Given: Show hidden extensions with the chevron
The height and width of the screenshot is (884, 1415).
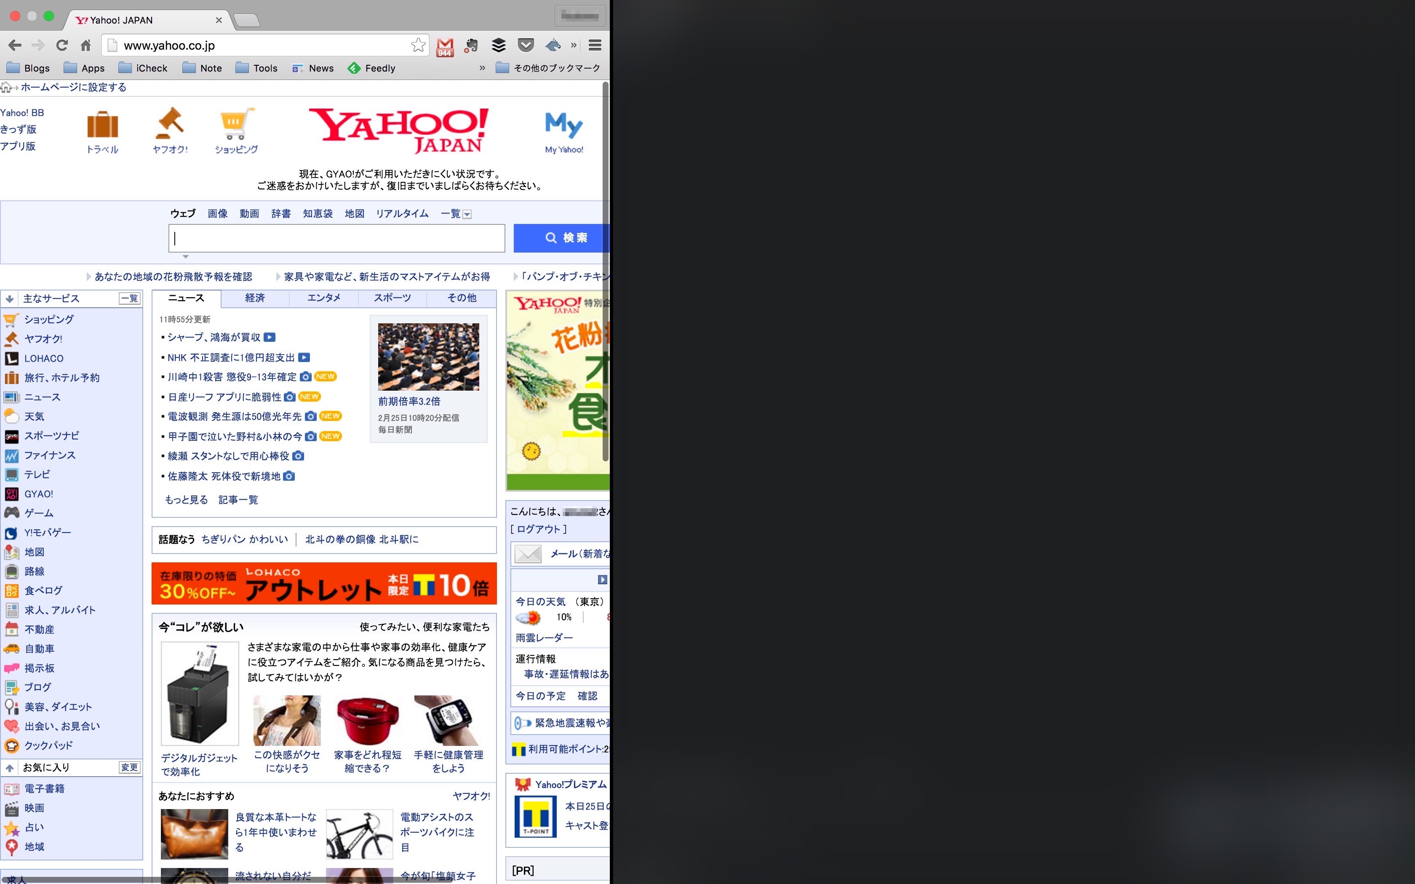Looking at the screenshot, I should [x=574, y=45].
